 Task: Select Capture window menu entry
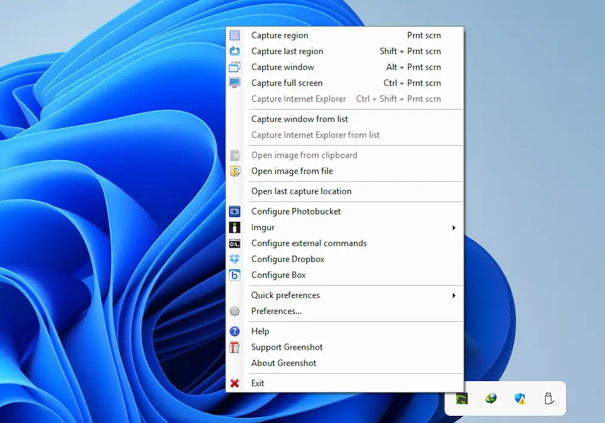click(x=344, y=67)
